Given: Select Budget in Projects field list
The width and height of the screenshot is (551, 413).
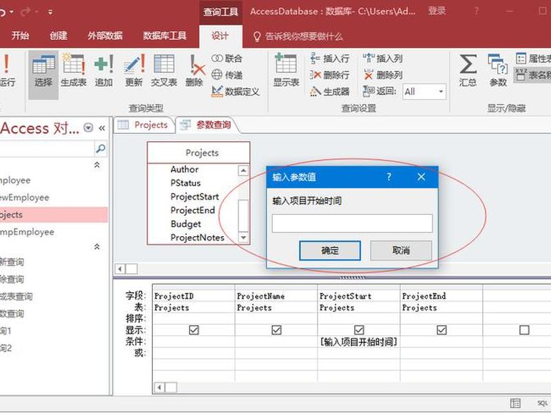Looking at the screenshot, I should 186,224.
